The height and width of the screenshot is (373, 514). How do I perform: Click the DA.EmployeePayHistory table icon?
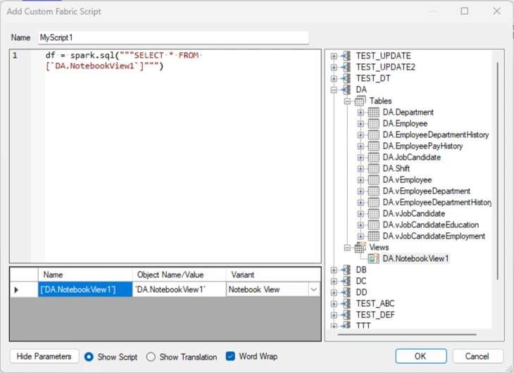[x=373, y=146]
